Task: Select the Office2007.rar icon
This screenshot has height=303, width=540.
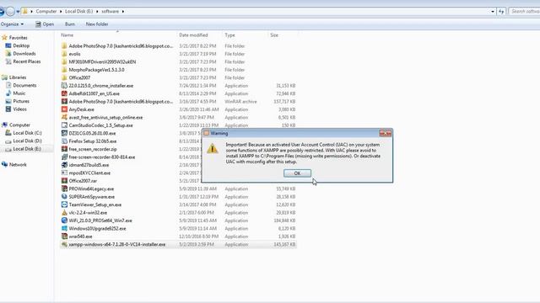Action: coord(64,181)
